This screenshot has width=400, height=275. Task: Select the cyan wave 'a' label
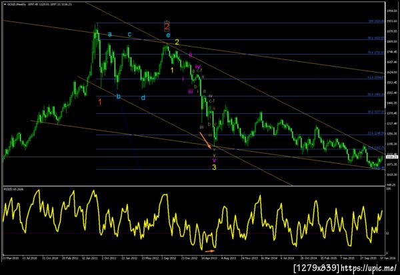point(110,34)
